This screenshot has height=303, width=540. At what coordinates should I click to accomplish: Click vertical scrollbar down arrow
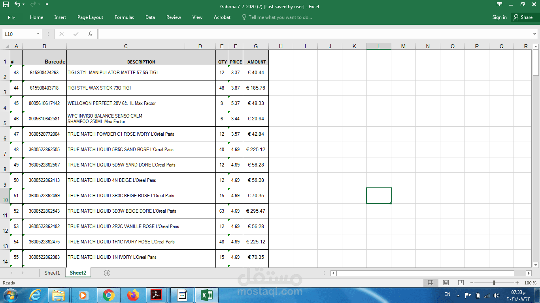point(536,265)
